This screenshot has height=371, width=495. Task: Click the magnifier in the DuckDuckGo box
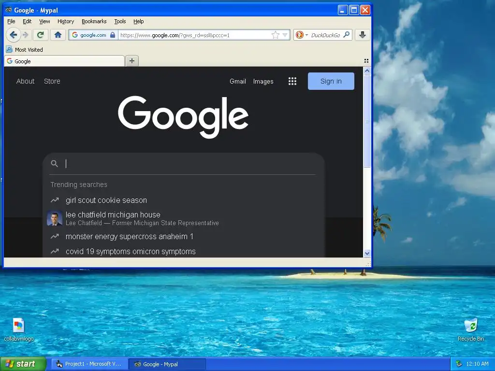[347, 35]
